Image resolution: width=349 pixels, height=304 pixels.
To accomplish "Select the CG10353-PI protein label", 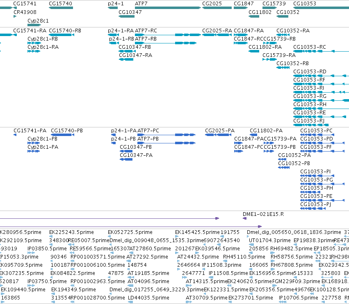I will pos(315,171).
